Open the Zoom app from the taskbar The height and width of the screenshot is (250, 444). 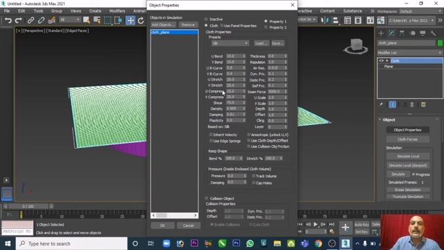click(166, 244)
